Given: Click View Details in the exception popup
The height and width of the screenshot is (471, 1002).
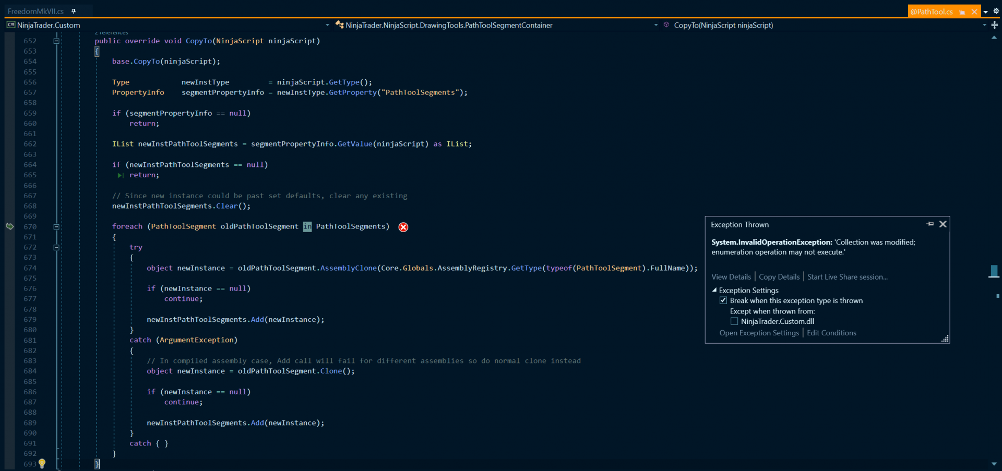Looking at the screenshot, I should 731,277.
